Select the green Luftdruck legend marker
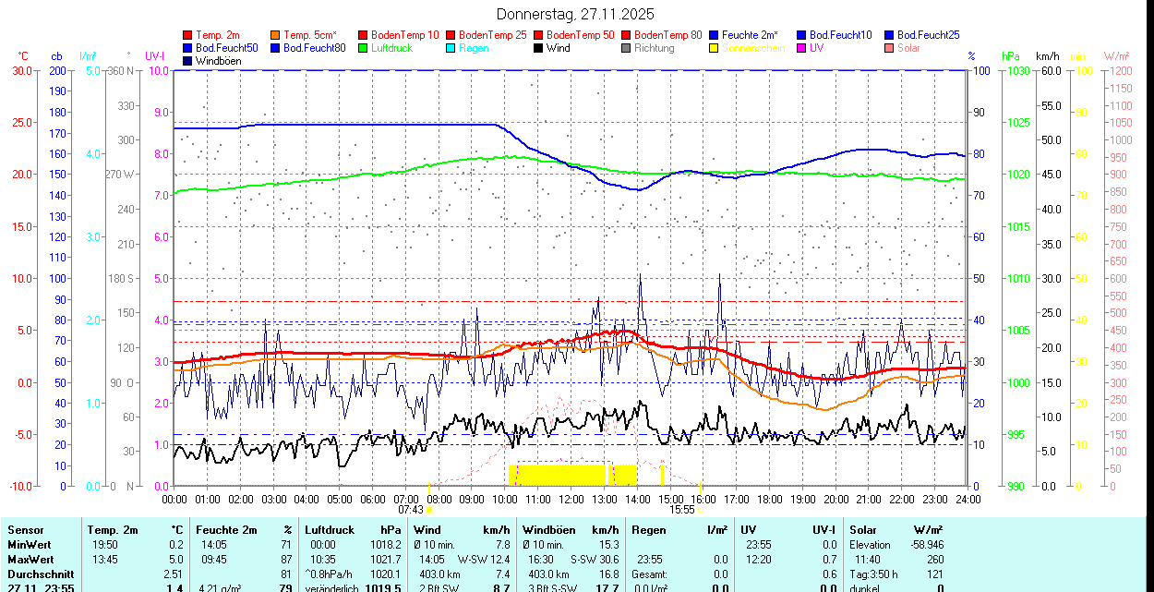The width and height of the screenshot is (1154, 592). point(364,48)
